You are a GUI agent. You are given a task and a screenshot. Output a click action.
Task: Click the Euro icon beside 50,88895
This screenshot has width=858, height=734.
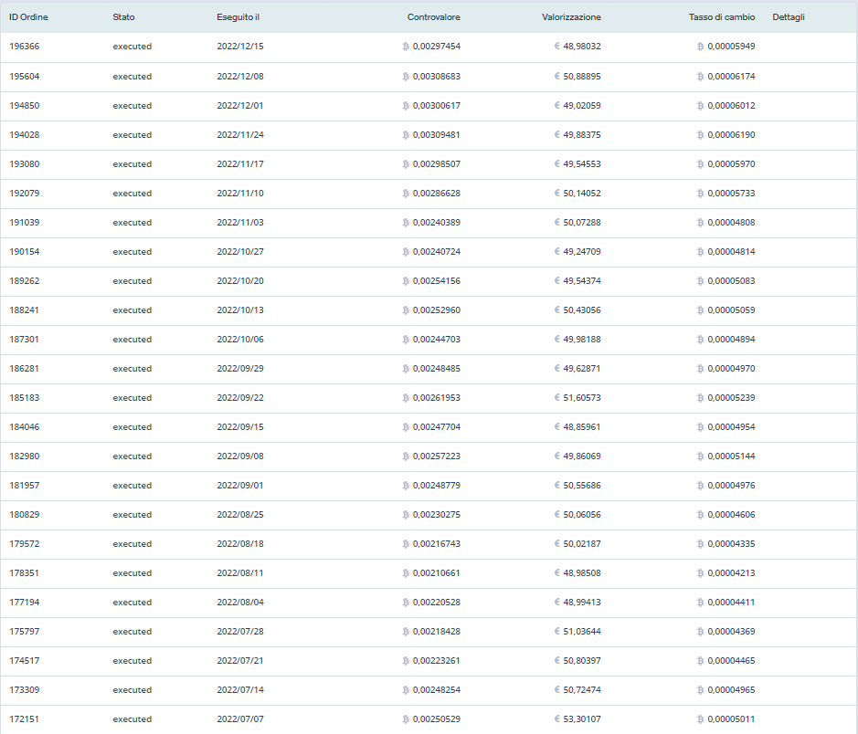pyautogui.click(x=557, y=77)
